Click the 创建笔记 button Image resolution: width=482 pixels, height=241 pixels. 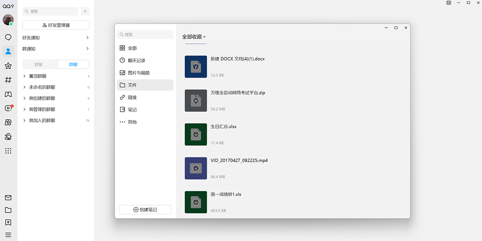click(x=145, y=210)
